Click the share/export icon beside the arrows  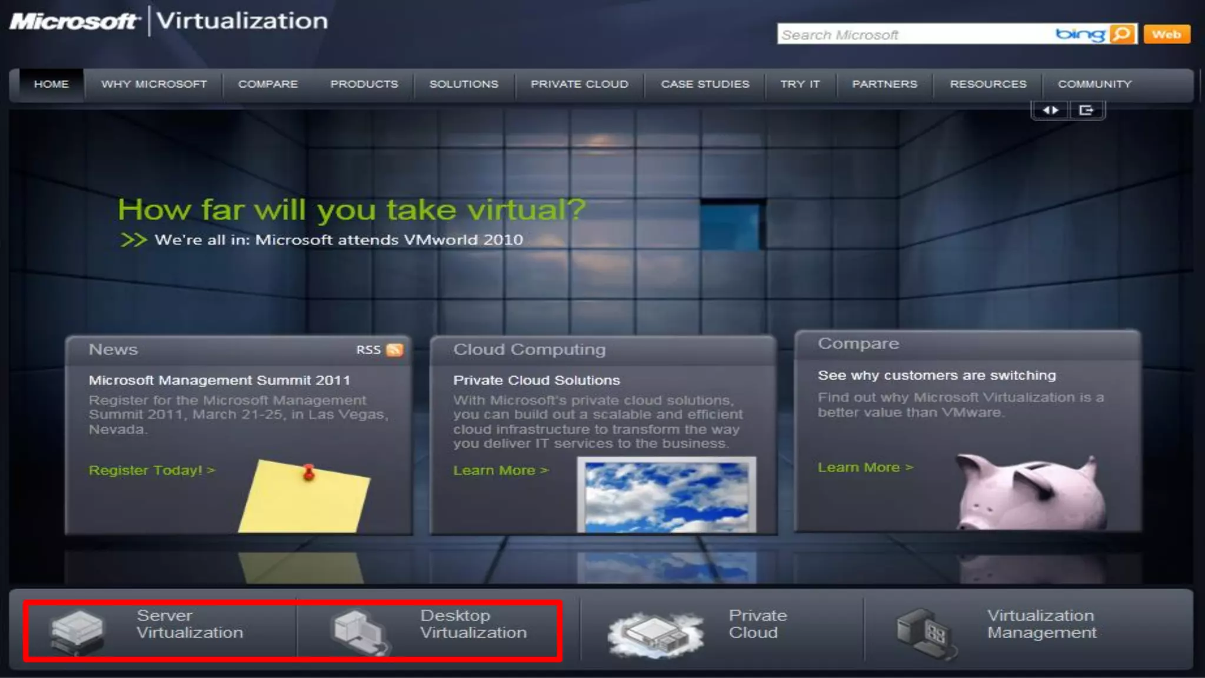[1086, 110]
